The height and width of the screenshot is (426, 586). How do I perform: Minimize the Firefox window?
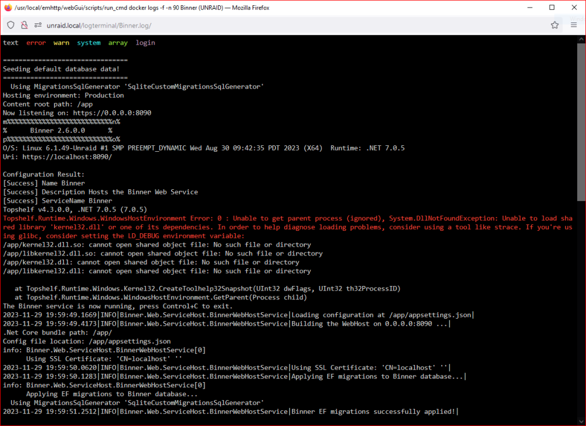530,8
